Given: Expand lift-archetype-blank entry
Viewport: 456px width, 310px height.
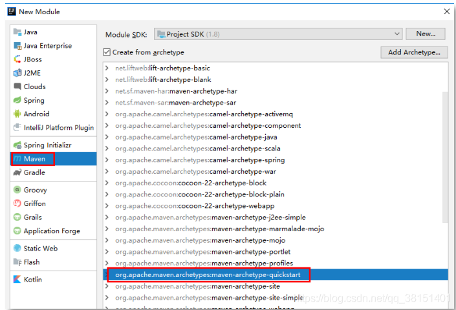Looking at the screenshot, I should click(x=107, y=79).
